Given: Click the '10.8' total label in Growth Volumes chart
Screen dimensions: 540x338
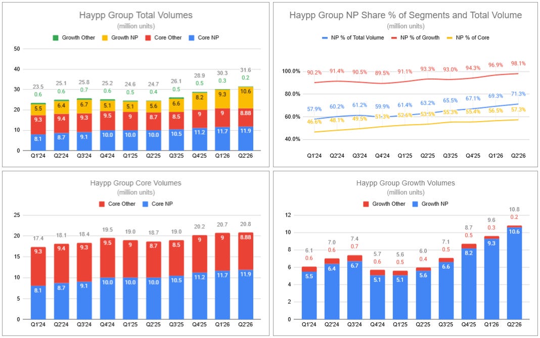Looking at the screenshot, I should tap(514, 210).
